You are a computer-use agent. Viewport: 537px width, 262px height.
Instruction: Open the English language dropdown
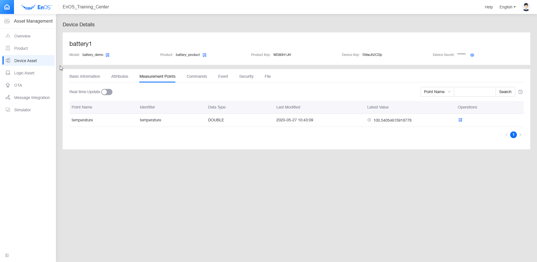coord(507,7)
